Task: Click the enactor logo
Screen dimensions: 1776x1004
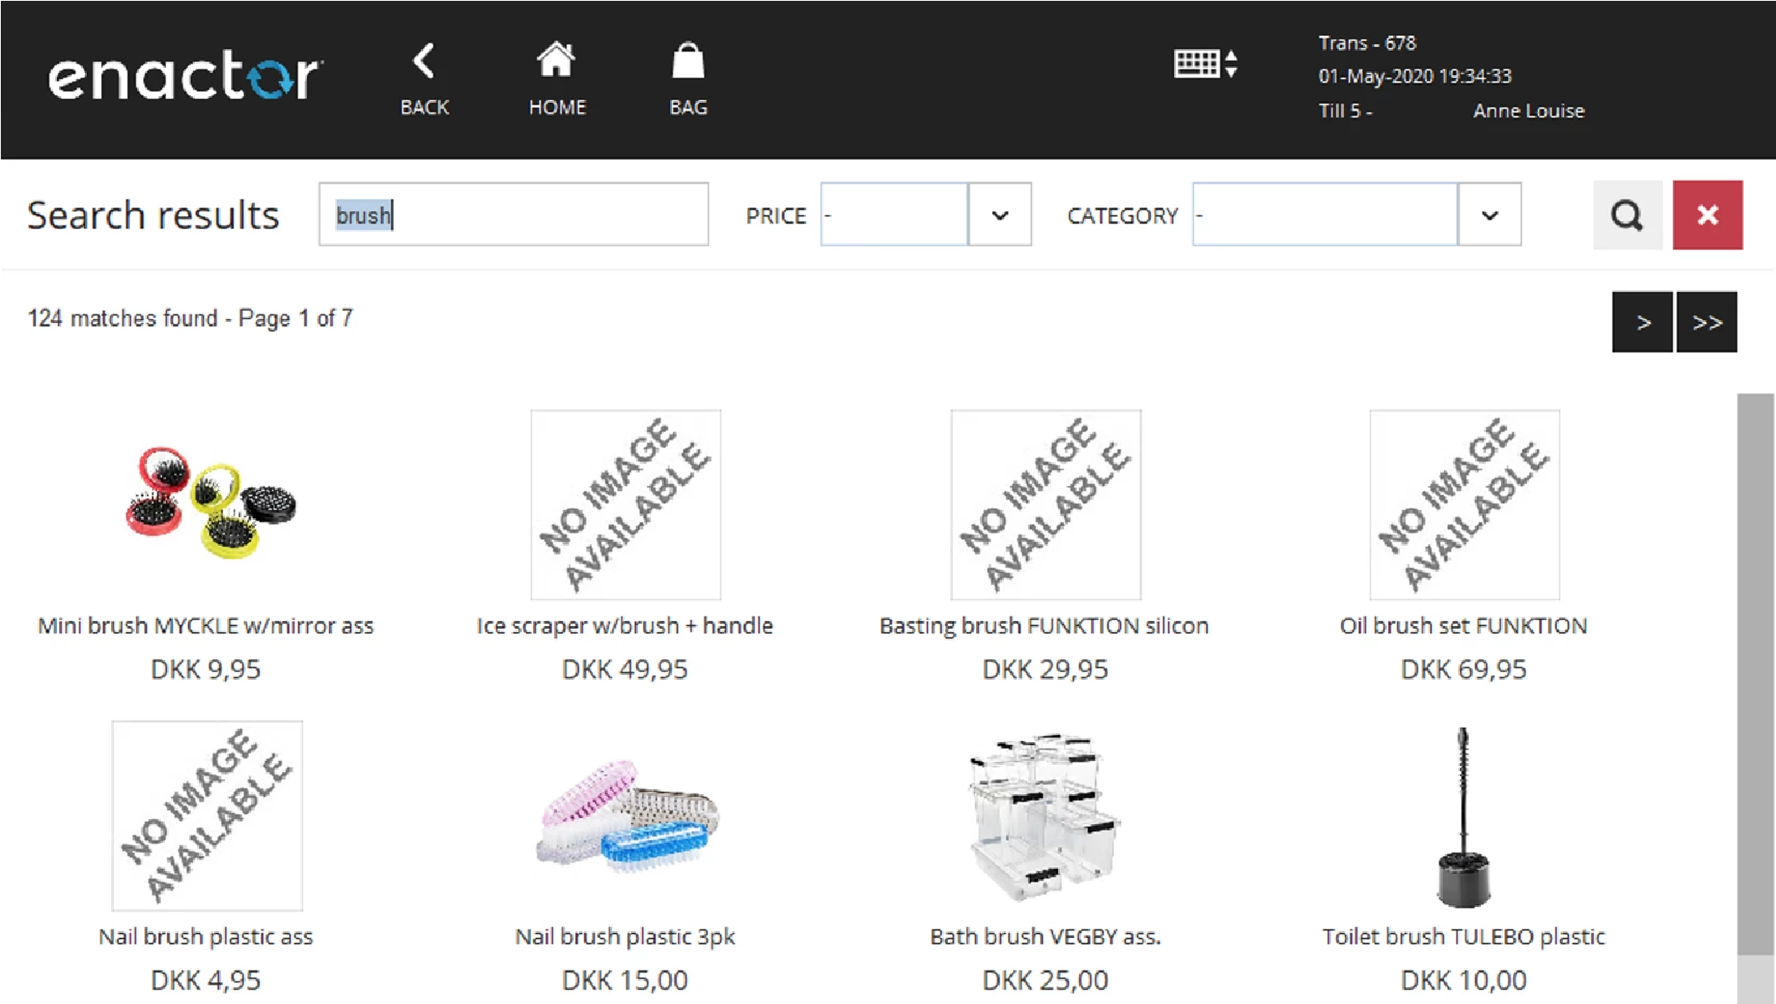Action: pos(185,77)
